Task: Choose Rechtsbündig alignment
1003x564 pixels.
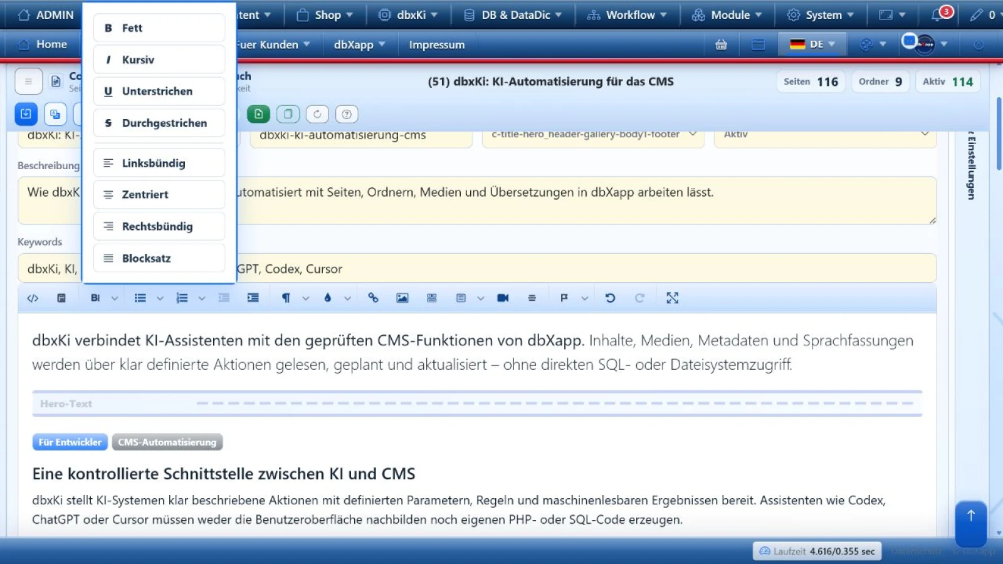Action: point(159,226)
